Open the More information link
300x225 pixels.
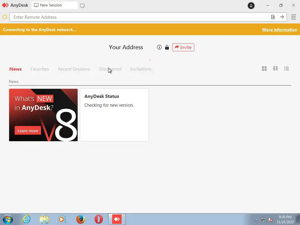click(279, 30)
